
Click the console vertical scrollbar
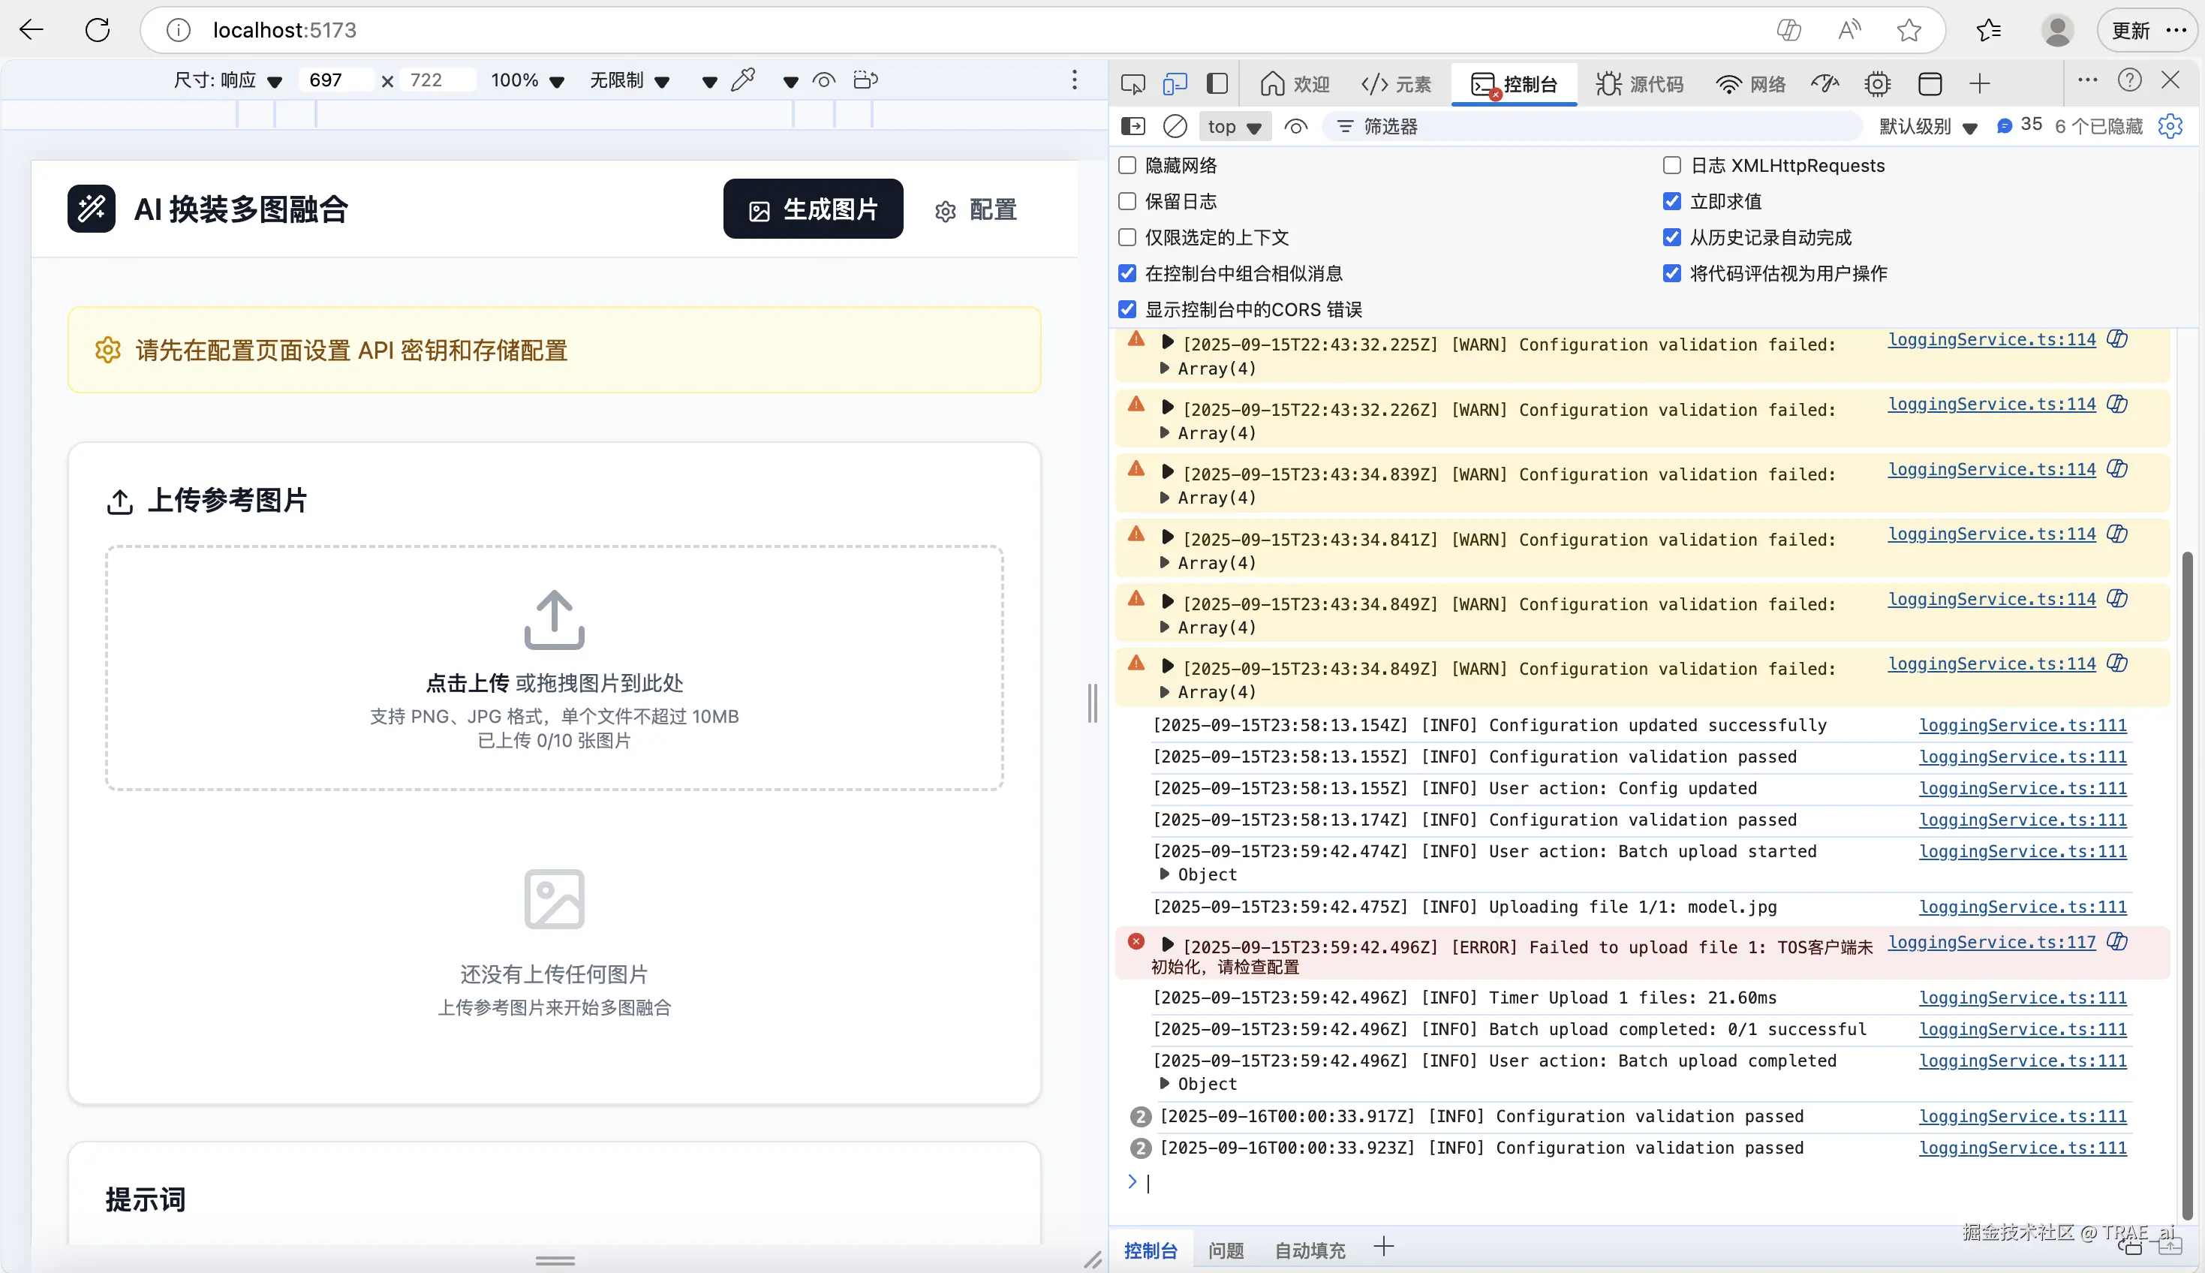click(x=2187, y=883)
